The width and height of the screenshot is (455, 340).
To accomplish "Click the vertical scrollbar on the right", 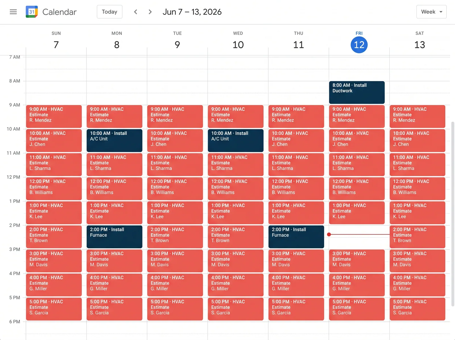I will point(453,214).
